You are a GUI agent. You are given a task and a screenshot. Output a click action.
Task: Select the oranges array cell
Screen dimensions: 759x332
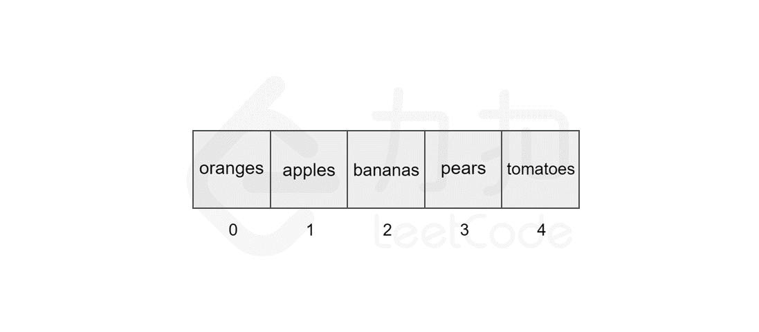click(x=231, y=169)
